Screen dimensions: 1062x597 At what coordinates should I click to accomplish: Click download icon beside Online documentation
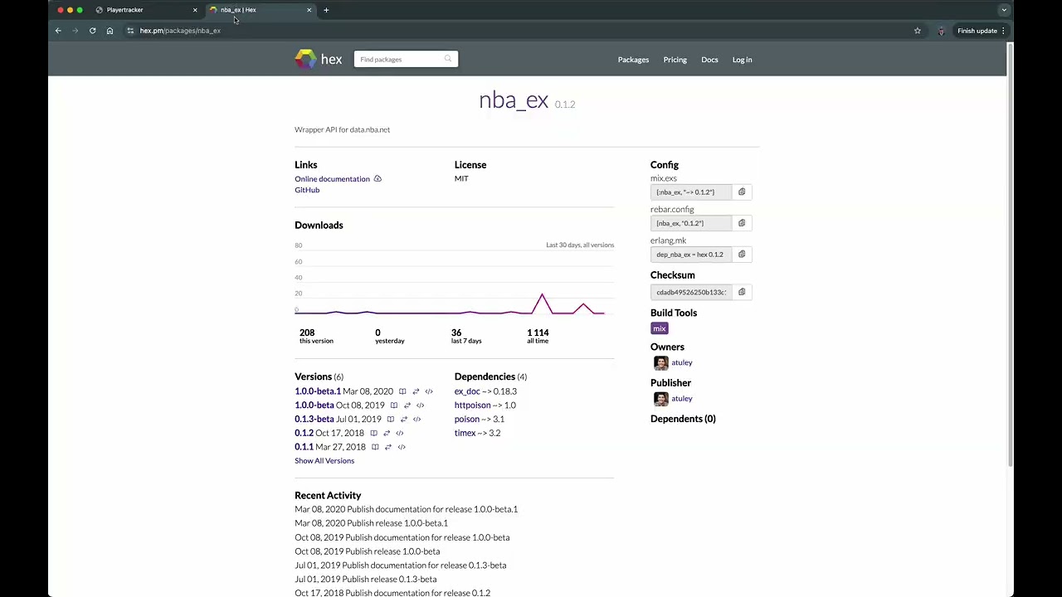(x=378, y=179)
